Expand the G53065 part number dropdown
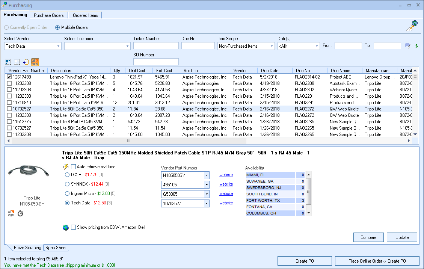Screen dimensions: 424x269 tap(207, 194)
